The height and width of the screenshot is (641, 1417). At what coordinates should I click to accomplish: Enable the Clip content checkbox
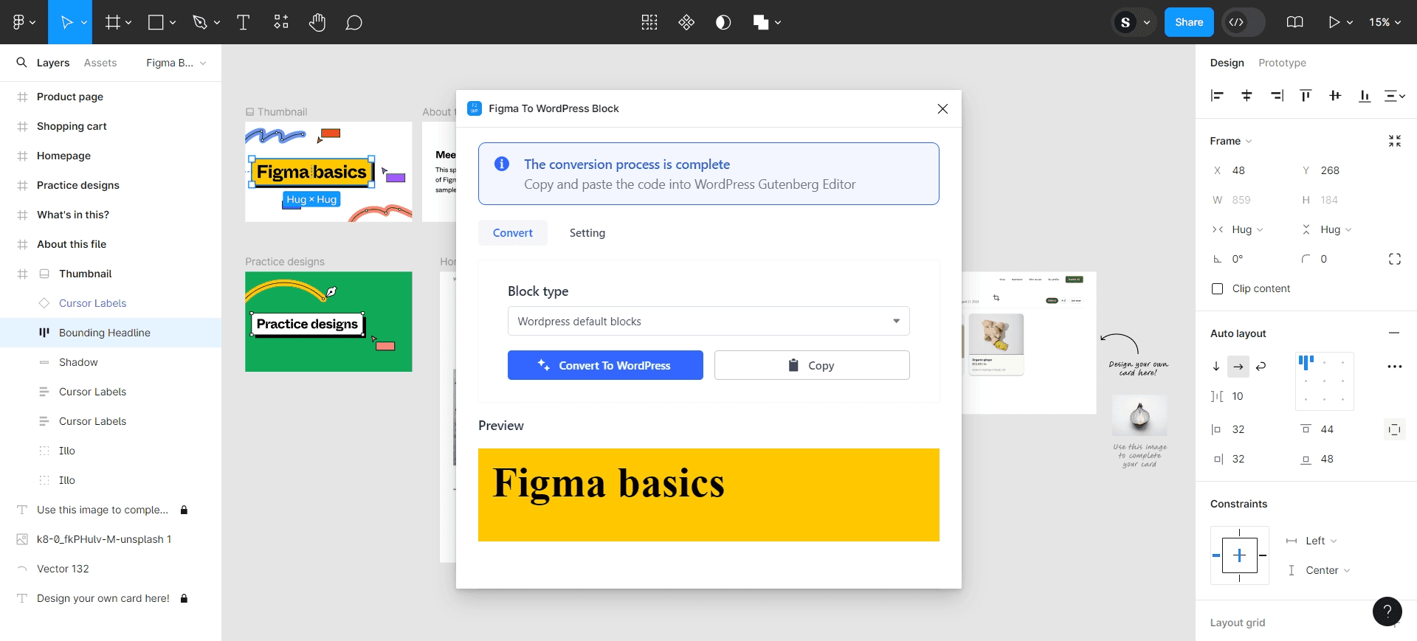(1218, 288)
